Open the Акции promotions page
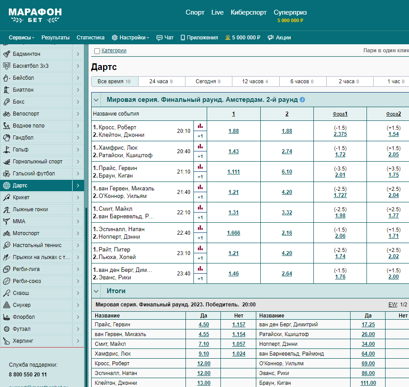Screen dimensions: 409x387 coord(279,38)
